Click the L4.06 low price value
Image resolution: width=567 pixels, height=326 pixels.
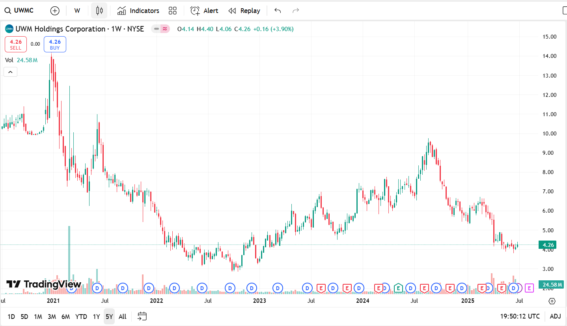pyautogui.click(x=224, y=29)
